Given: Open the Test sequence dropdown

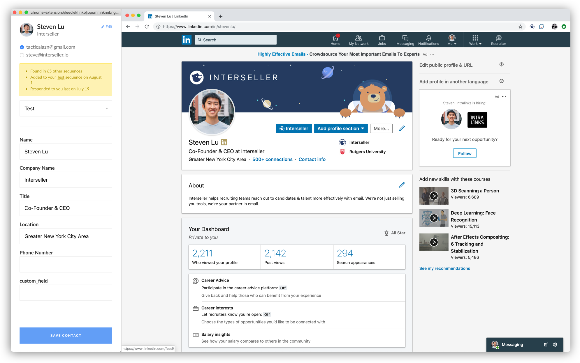Looking at the screenshot, I should [66, 109].
